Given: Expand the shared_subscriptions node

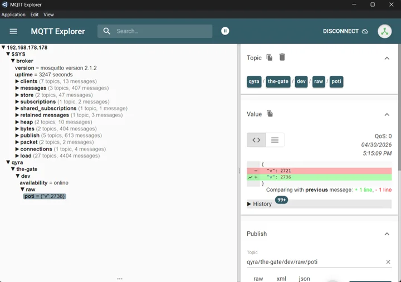Looking at the screenshot, I should point(17,108).
